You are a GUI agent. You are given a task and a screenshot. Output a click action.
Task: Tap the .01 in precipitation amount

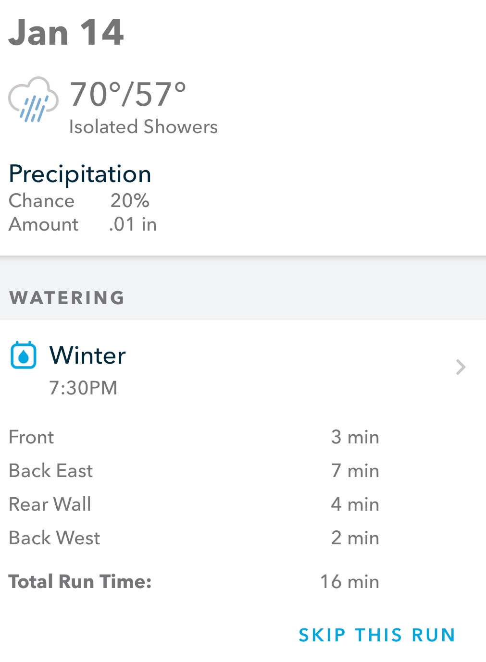[x=133, y=224]
